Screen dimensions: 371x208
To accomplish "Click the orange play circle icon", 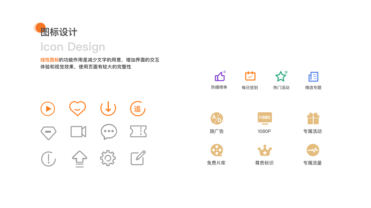I will (48, 109).
